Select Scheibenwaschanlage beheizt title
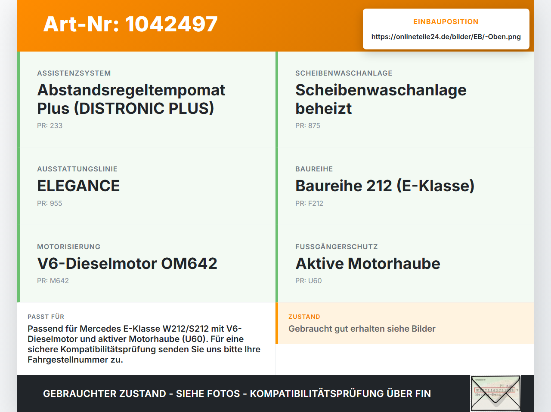This screenshot has width=551, height=412. pos(381,99)
